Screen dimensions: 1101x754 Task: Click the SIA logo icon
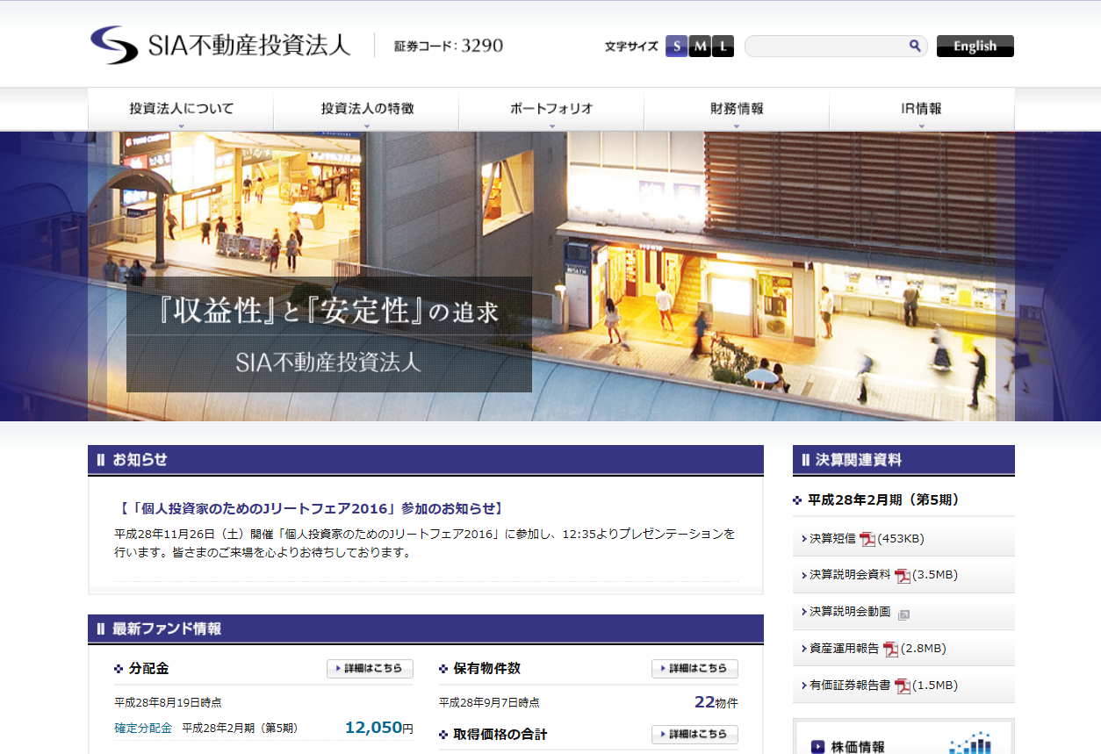(x=112, y=43)
